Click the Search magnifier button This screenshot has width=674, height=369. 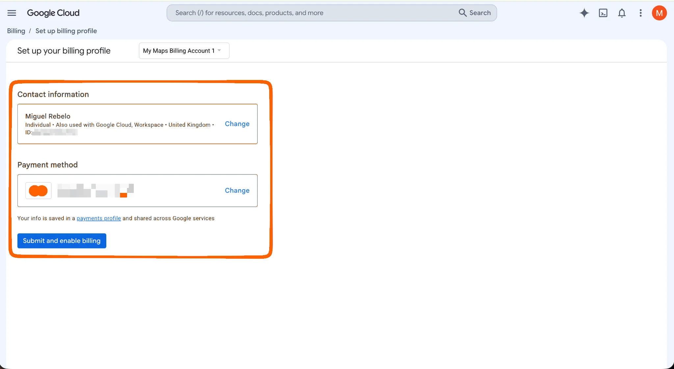pyautogui.click(x=475, y=13)
